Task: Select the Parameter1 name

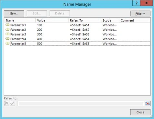Action: point(18,25)
